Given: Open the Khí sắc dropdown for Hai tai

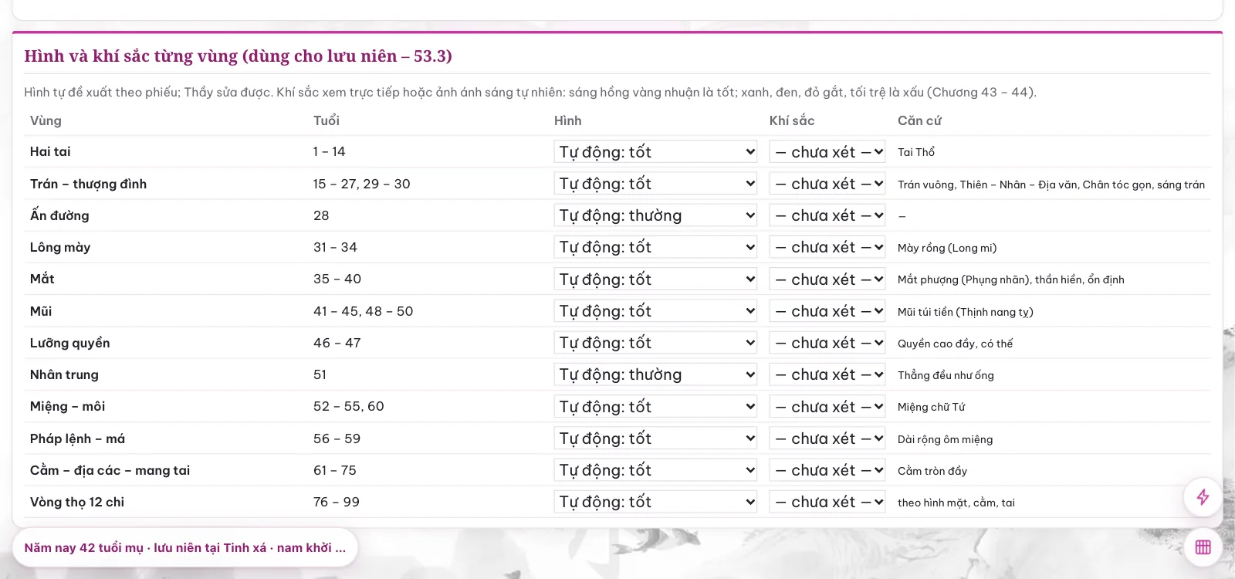Looking at the screenshot, I should (827, 151).
